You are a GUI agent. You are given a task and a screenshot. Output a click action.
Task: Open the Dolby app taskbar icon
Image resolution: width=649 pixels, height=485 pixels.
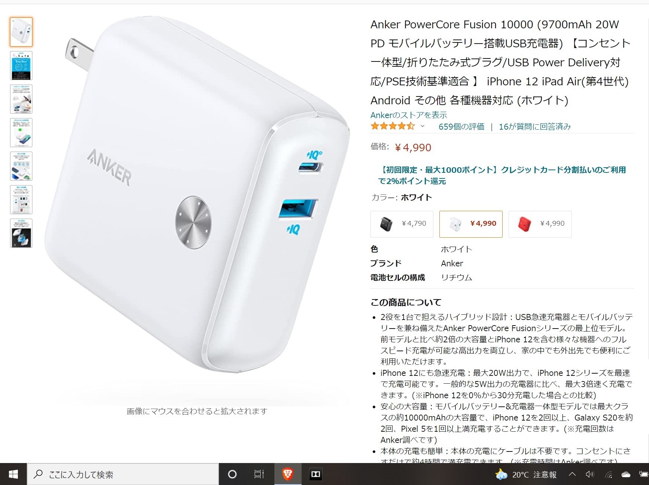coord(315,474)
